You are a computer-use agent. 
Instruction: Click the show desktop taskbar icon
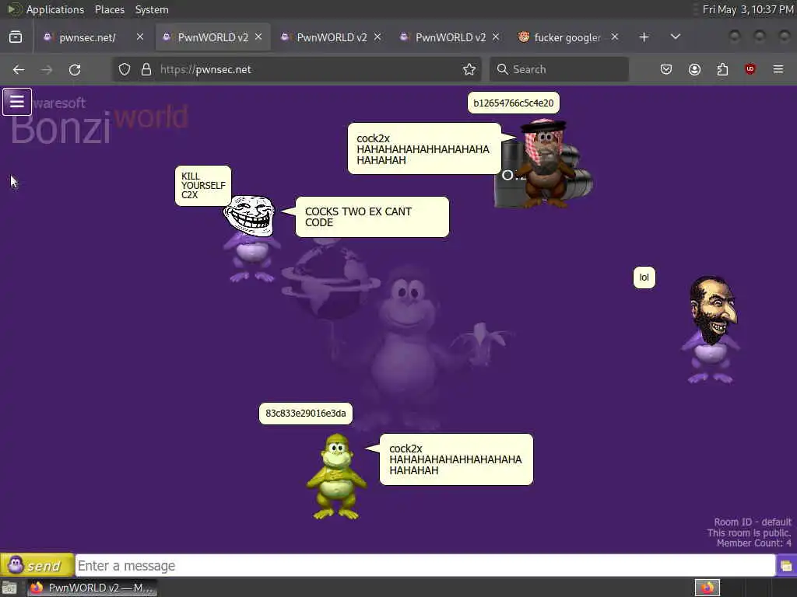pos(9,588)
